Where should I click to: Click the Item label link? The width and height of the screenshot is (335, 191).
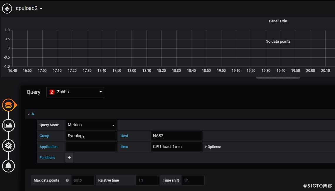click(x=124, y=147)
